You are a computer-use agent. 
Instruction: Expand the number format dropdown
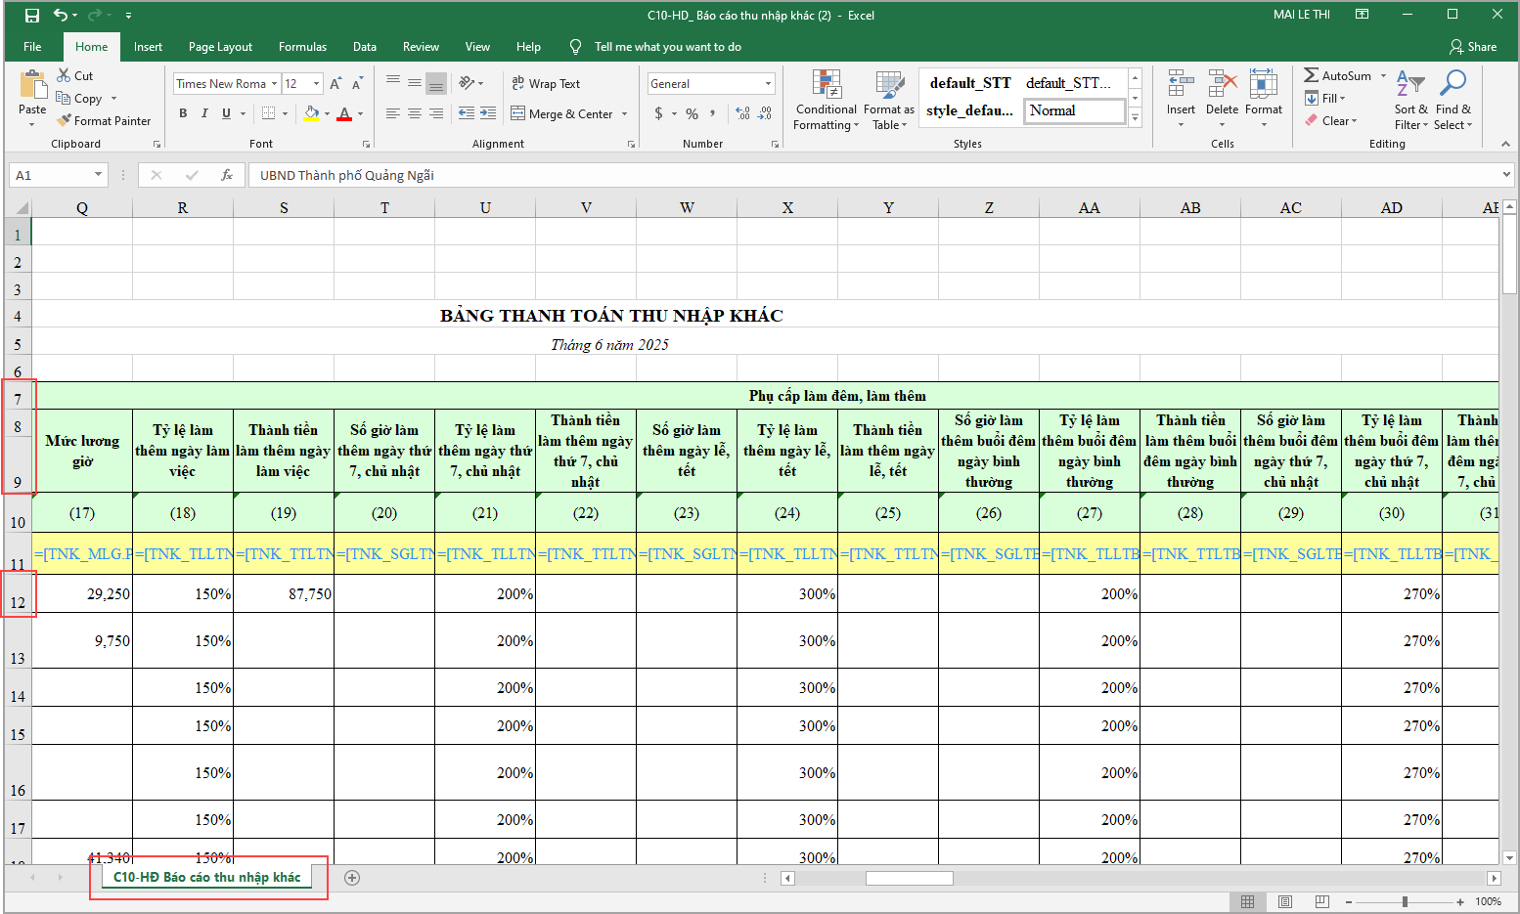(768, 84)
